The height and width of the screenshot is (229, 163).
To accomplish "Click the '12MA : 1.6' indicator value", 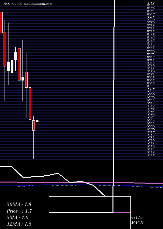I will [x=19, y=224].
